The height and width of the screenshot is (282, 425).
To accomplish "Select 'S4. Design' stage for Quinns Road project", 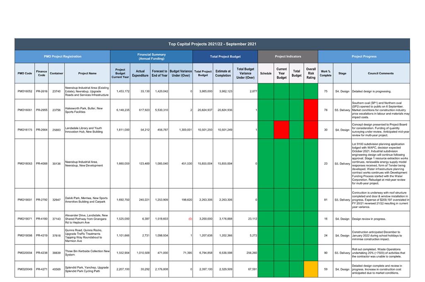I will pyautogui.click(x=342, y=235).
